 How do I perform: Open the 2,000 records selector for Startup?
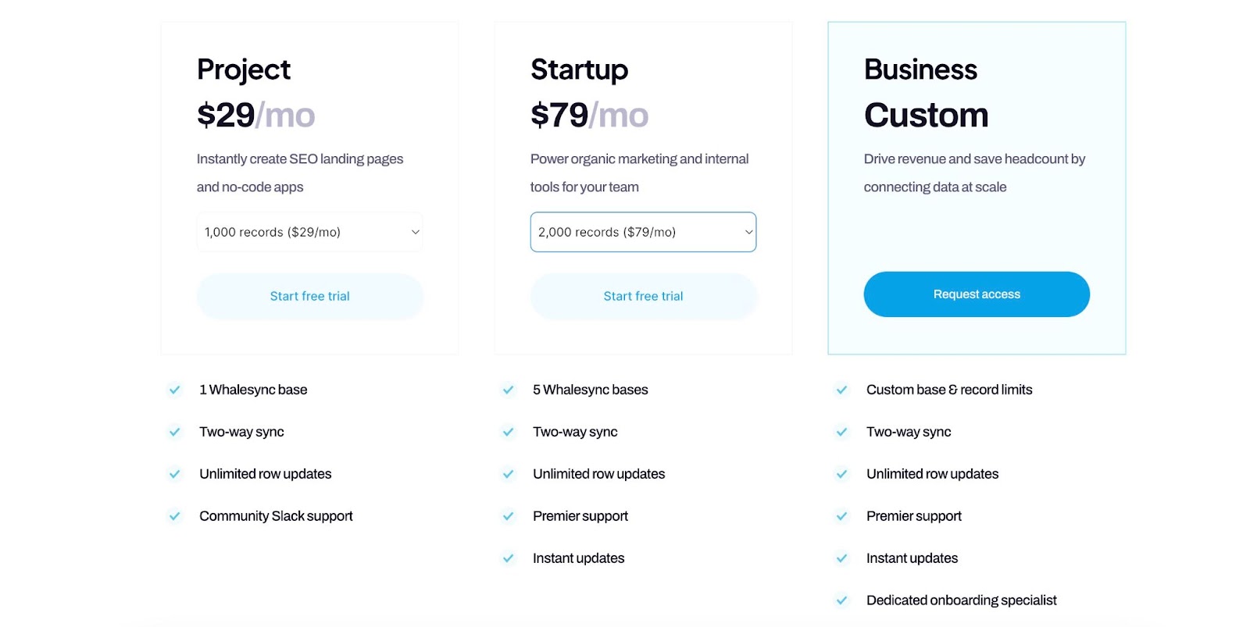[643, 232]
